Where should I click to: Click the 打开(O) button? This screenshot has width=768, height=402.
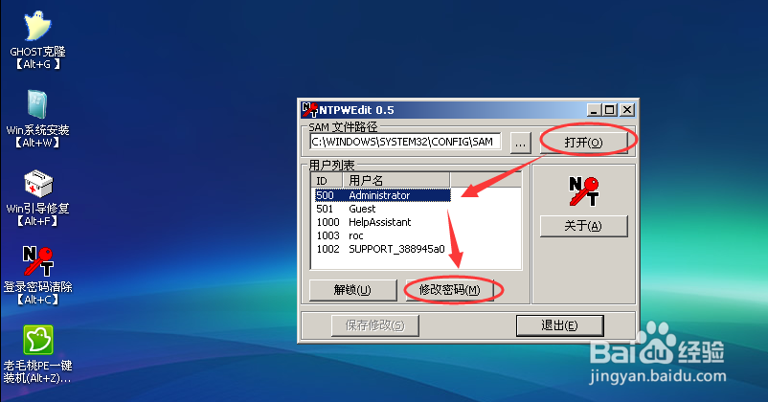coord(583,143)
